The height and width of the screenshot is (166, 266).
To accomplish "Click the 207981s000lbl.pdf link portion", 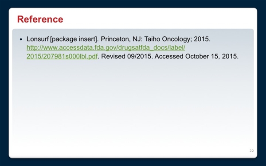I will [x=69, y=56].
